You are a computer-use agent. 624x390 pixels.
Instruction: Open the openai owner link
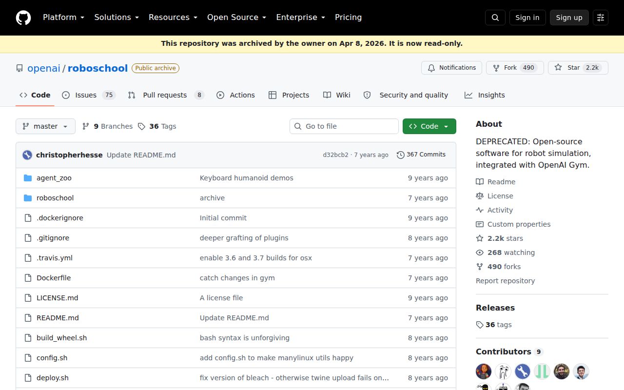pyautogui.click(x=44, y=68)
